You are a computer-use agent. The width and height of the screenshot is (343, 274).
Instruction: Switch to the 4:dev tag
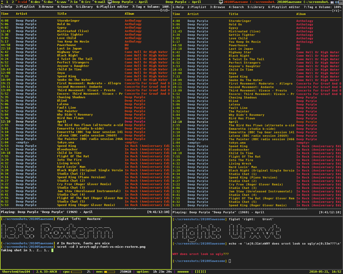(35, 2)
